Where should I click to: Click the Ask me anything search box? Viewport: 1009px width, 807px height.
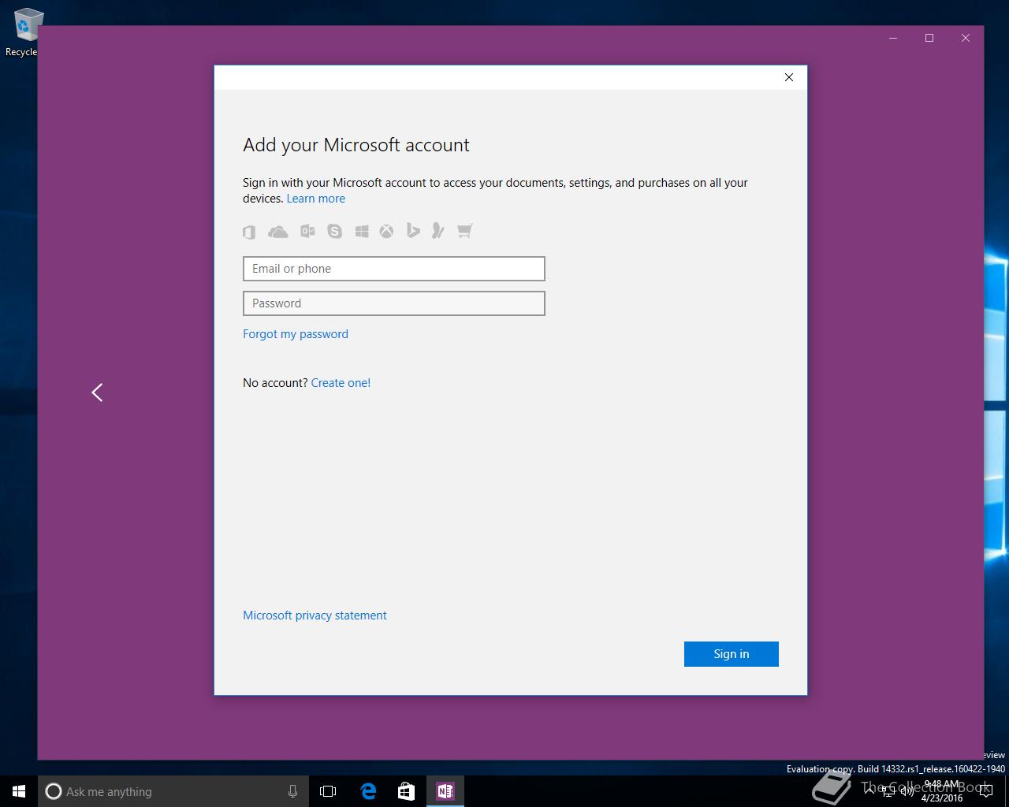(173, 791)
